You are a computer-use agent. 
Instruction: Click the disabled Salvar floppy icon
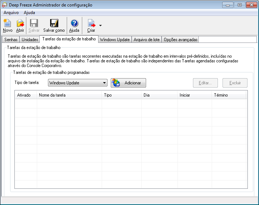click(x=34, y=26)
